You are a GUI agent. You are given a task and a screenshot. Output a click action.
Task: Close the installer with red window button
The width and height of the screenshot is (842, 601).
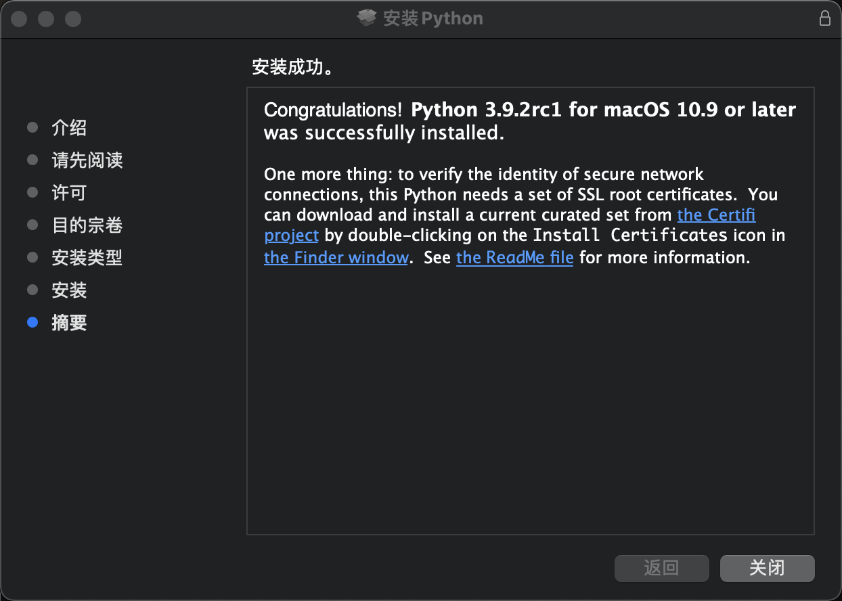coord(19,19)
